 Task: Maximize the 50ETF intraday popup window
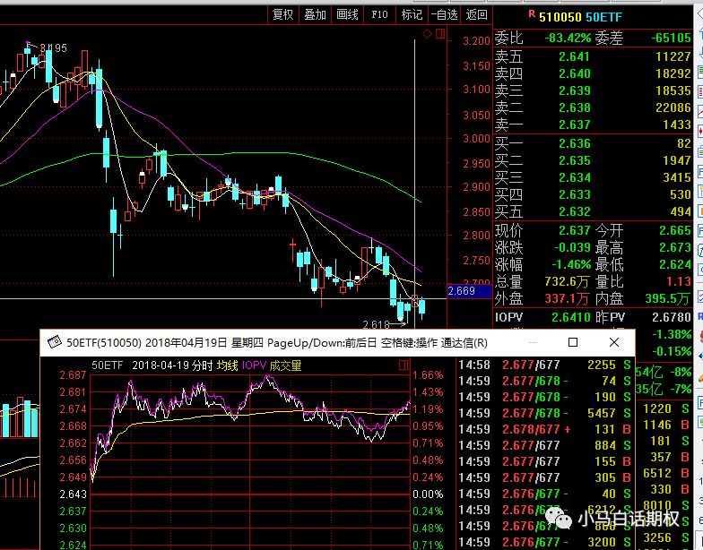point(572,342)
